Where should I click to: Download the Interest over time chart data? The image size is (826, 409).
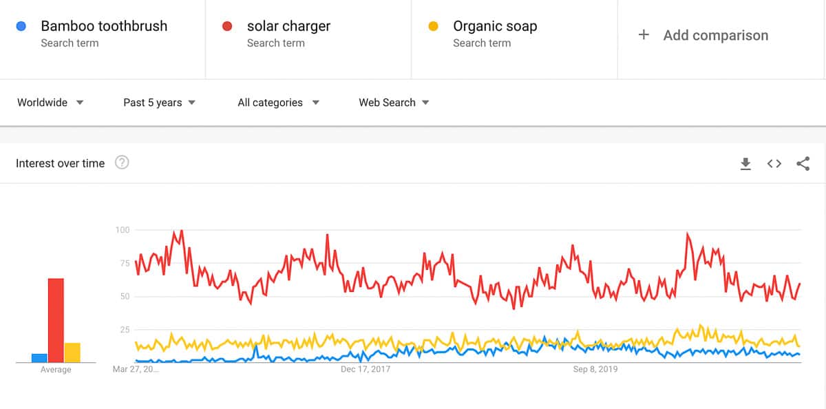click(745, 164)
